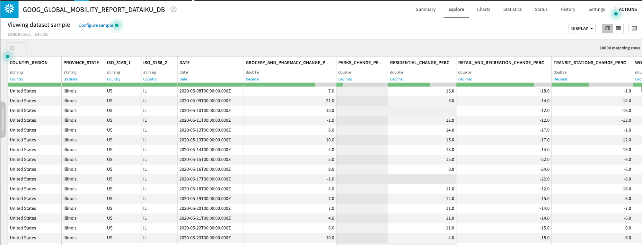Go to the History tab
642x245 pixels.
pyautogui.click(x=568, y=9)
